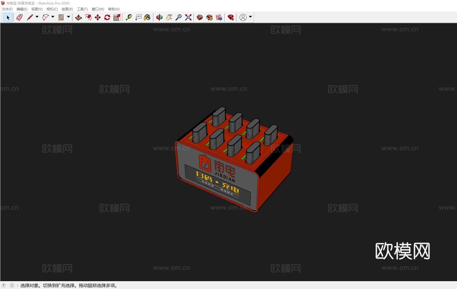Click the status bar geolocation icon

(x=4, y=285)
